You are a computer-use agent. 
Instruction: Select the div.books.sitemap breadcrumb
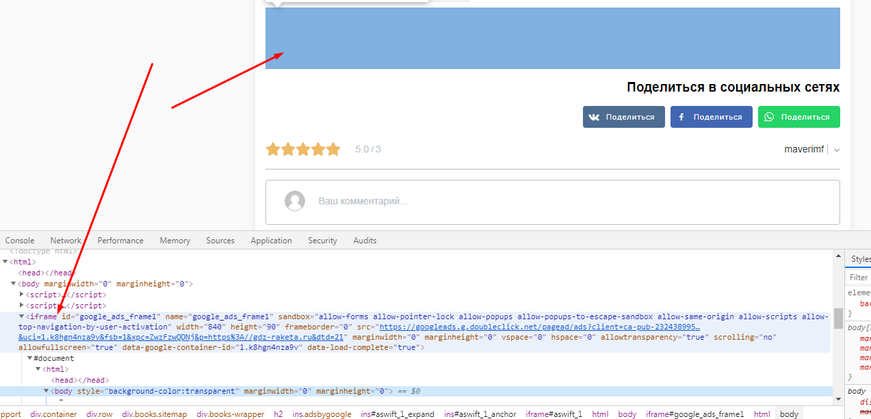coord(155,414)
